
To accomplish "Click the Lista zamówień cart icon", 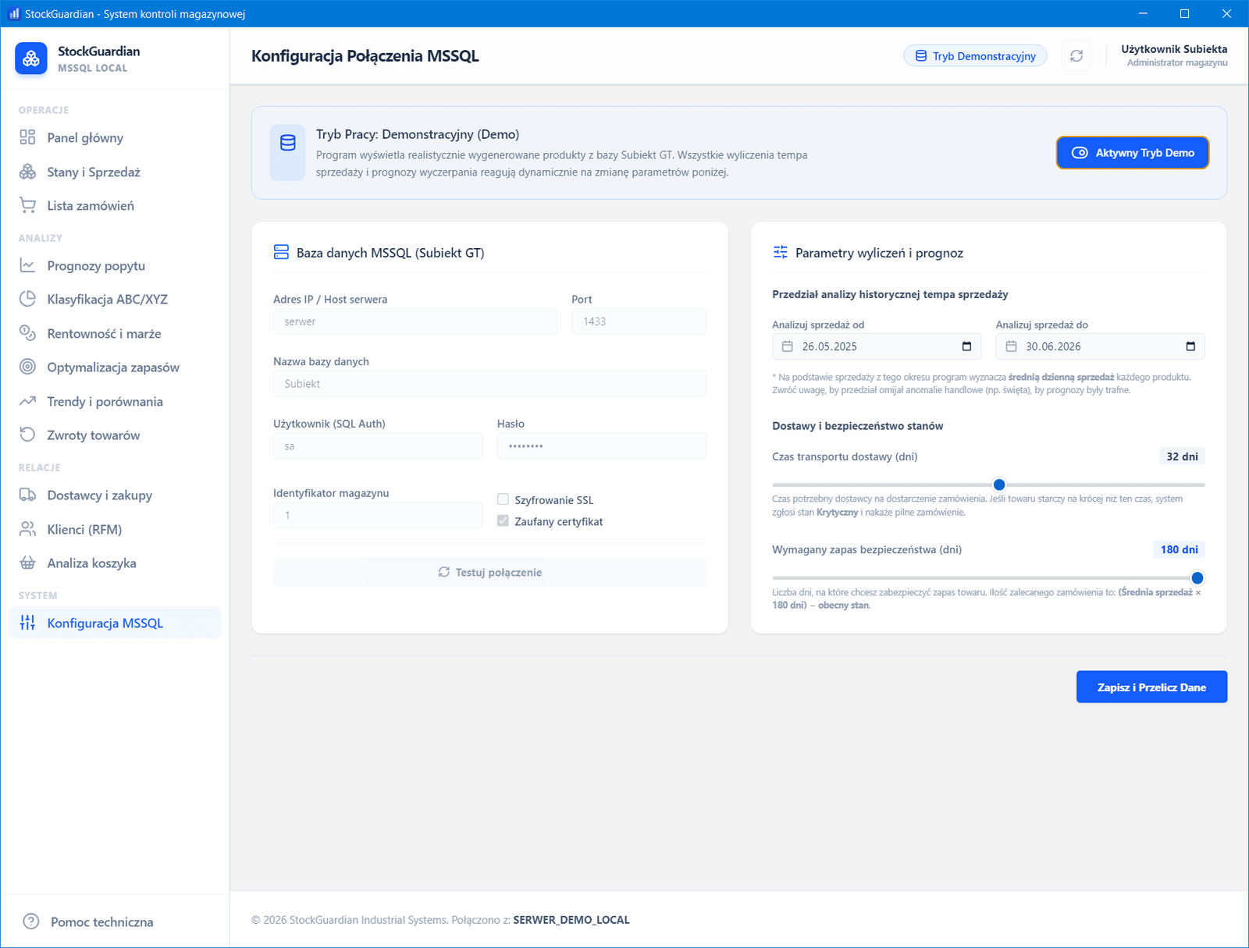I will [x=27, y=205].
